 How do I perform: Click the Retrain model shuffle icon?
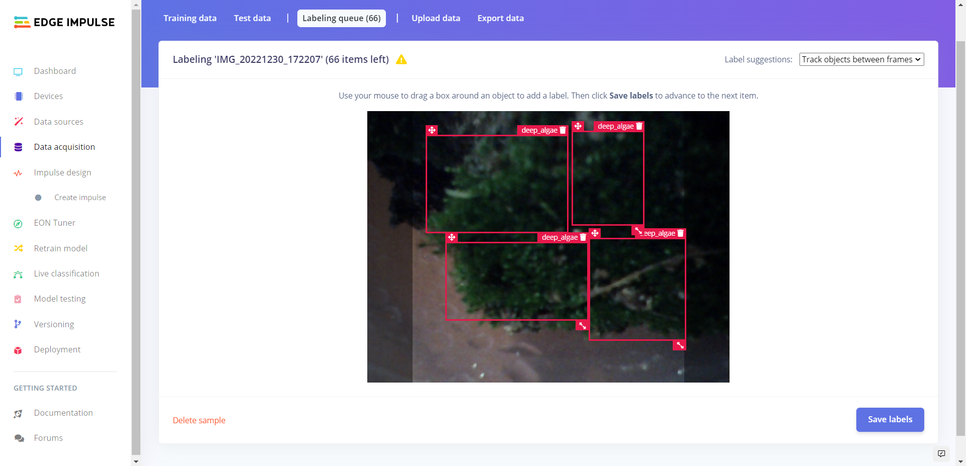tap(19, 248)
